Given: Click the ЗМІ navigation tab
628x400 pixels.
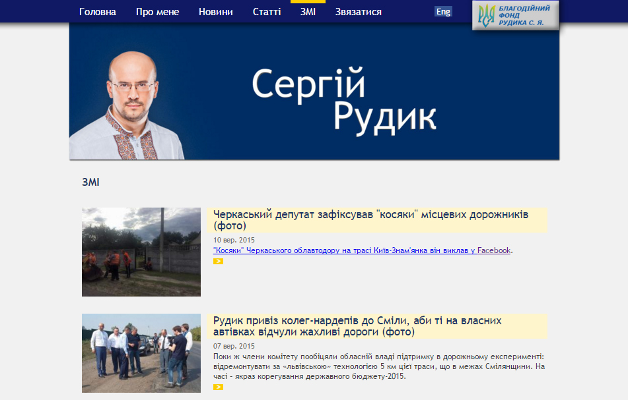Looking at the screenshot, I should [x=307, y=12].
